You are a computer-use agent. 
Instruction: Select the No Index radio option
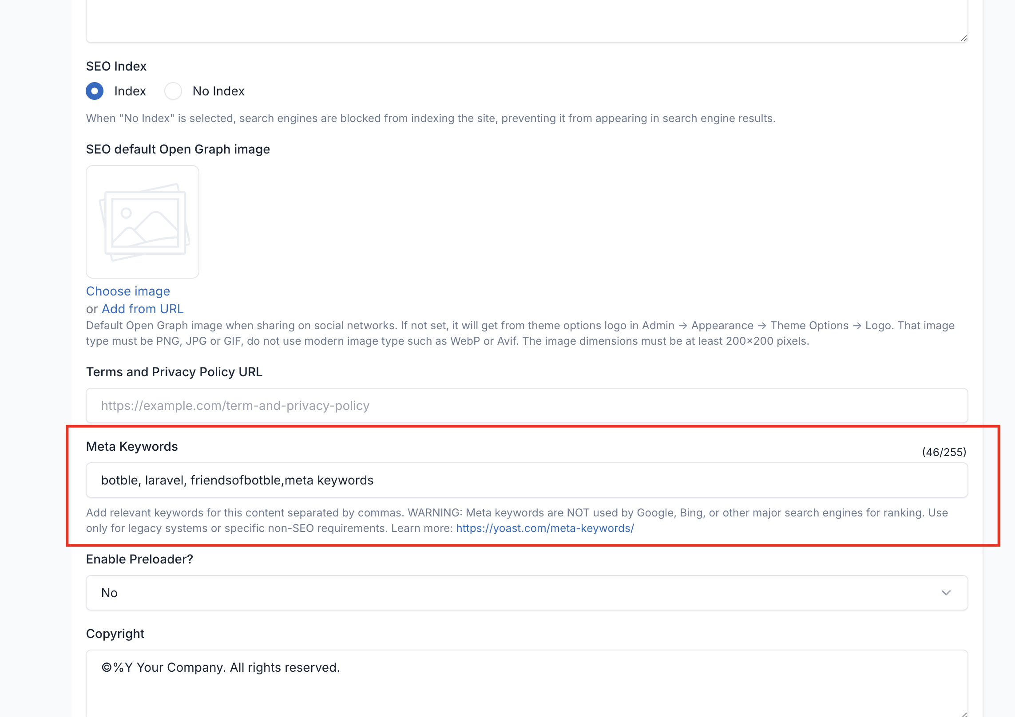tap(173, 91)
